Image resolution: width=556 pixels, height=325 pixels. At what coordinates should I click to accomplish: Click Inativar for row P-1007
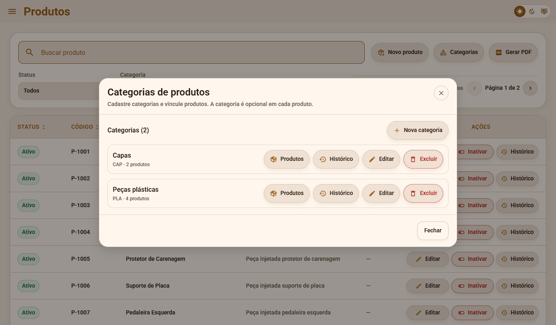[x=473, y=313]
